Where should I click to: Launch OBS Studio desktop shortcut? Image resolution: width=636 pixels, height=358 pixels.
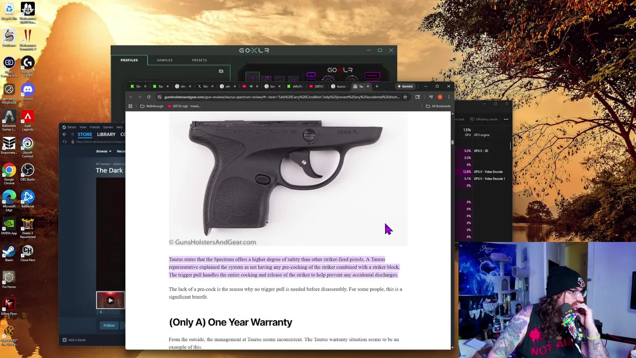28,173
